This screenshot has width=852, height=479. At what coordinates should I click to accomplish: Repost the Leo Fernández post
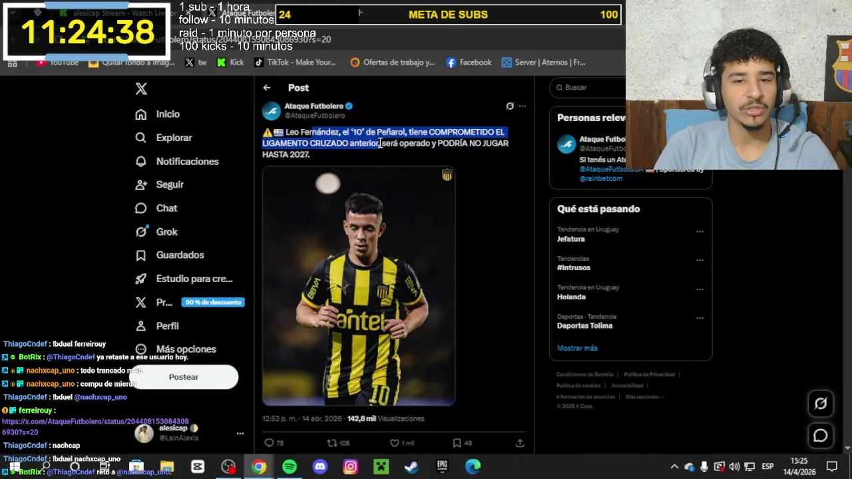[332, 442]
